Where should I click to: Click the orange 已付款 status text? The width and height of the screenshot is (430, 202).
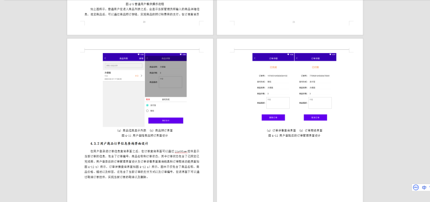[x=315, y=67]
